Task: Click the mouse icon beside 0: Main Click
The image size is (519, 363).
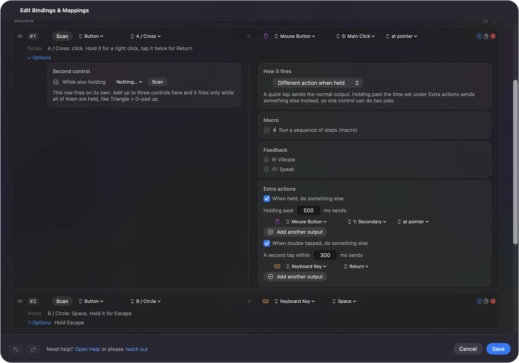Action: (266, 36)
